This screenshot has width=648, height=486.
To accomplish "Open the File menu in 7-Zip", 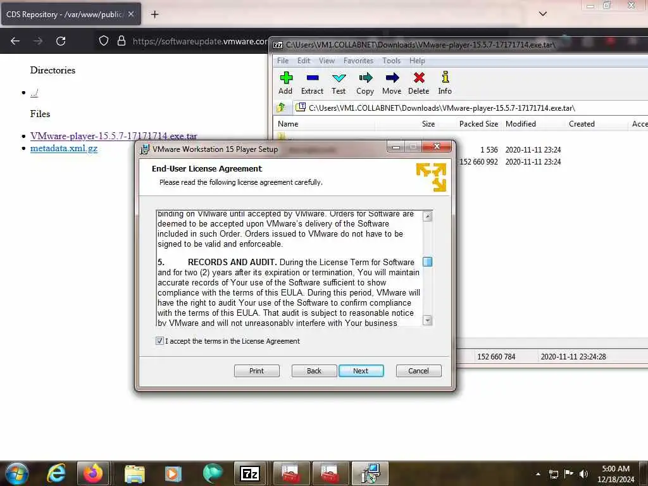I will point(283,61).
